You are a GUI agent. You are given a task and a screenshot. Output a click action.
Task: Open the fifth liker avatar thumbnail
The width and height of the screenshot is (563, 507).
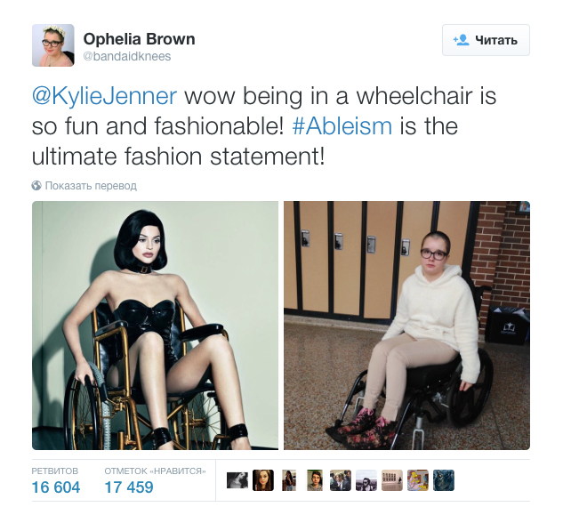pos(341,480)
